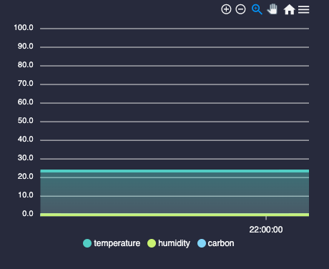Screen dimensions: 329x269
Task: Activate the panning hand tool
Action: coord(272,9)
